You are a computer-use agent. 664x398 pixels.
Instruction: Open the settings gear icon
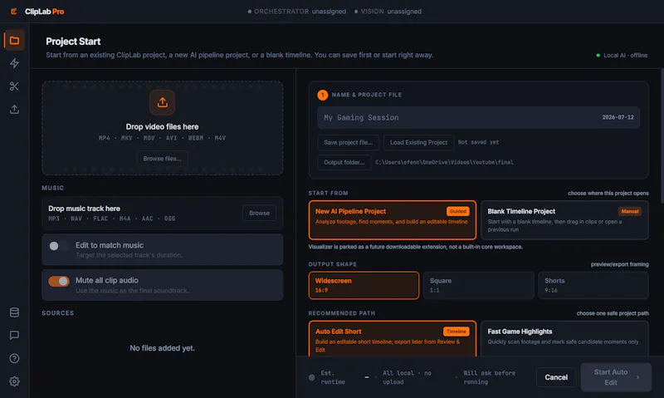(x=14, y=381)
